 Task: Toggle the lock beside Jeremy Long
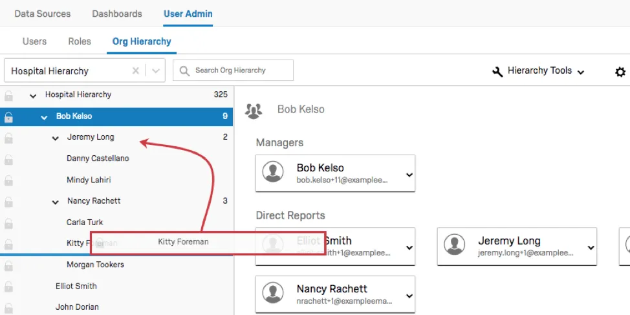tap(8, 138)
